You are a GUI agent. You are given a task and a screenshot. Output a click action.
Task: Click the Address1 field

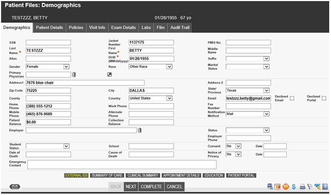pos(85,83)
